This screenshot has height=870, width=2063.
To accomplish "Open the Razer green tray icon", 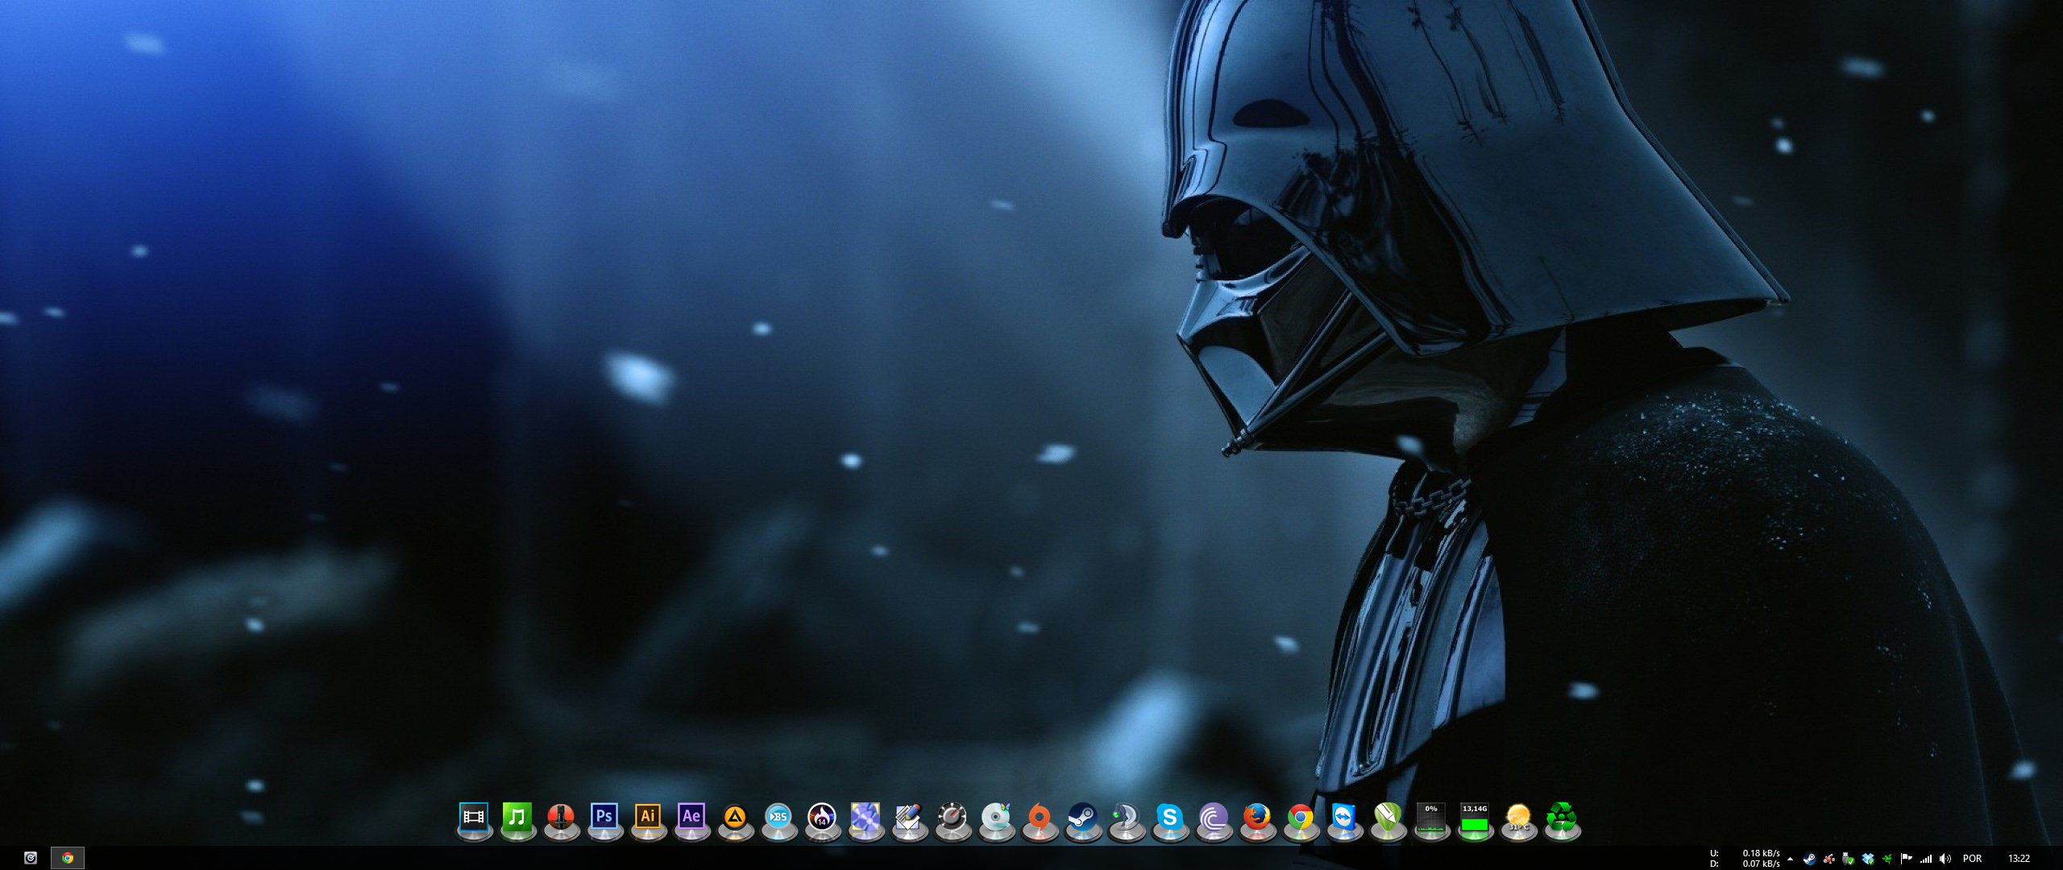I will coord(1887,859).
